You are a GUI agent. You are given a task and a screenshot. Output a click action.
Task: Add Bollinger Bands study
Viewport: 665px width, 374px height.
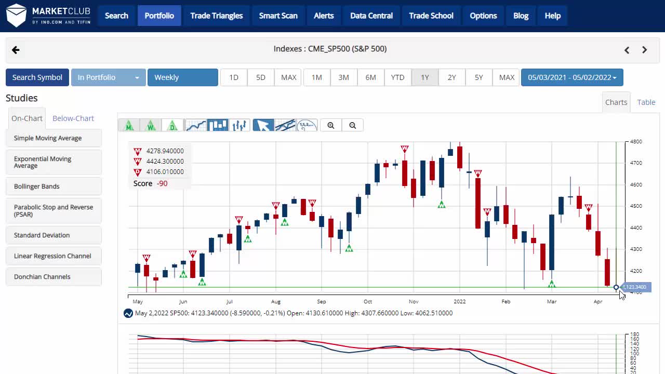click(x=54, y=186)
